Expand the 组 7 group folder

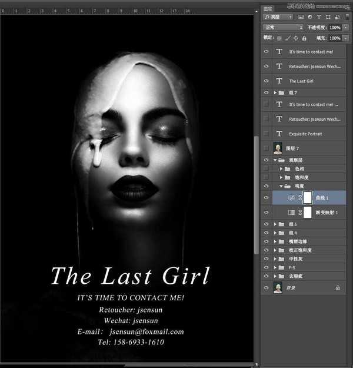click(x=275, y=92)
